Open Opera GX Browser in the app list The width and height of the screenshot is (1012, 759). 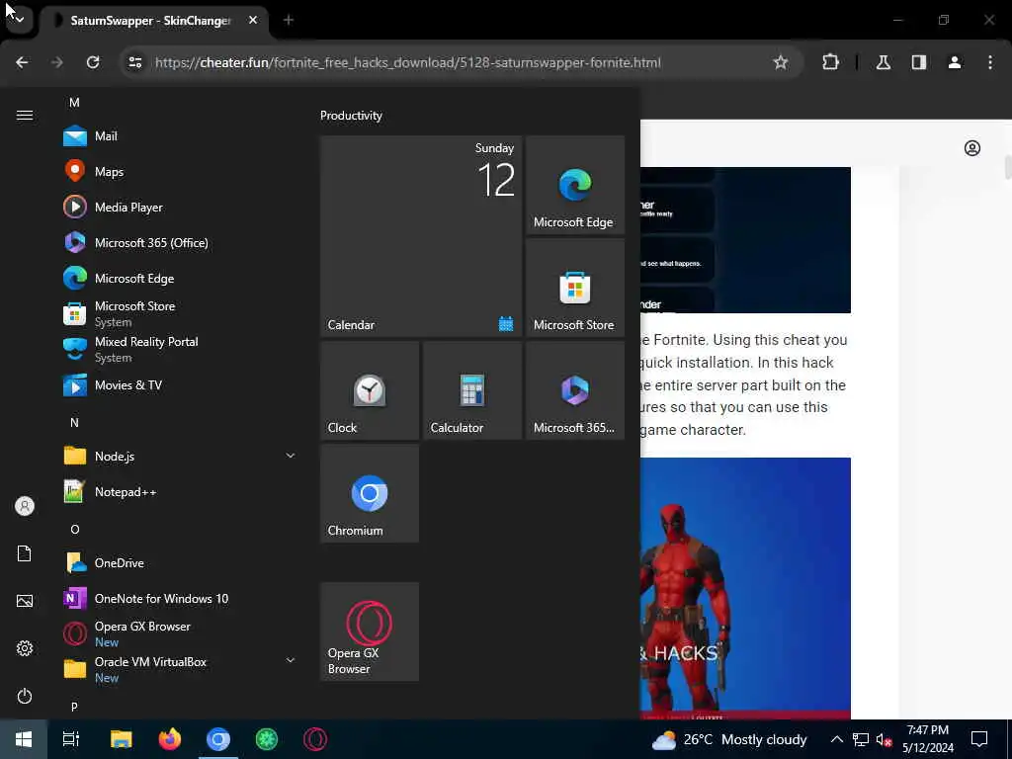coord(180,633)
